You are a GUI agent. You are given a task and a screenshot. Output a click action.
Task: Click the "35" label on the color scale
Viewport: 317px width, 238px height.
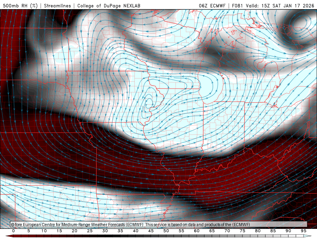pos(120,231)
